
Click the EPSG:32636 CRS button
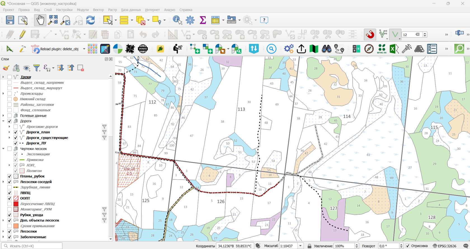[445, 246]
